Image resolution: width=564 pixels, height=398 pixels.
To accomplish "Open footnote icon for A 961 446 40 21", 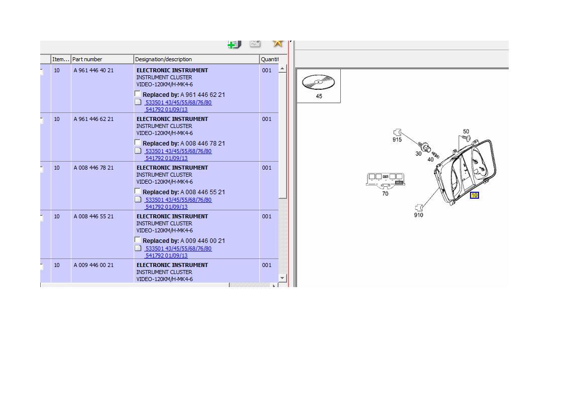I will coord(138,102).
